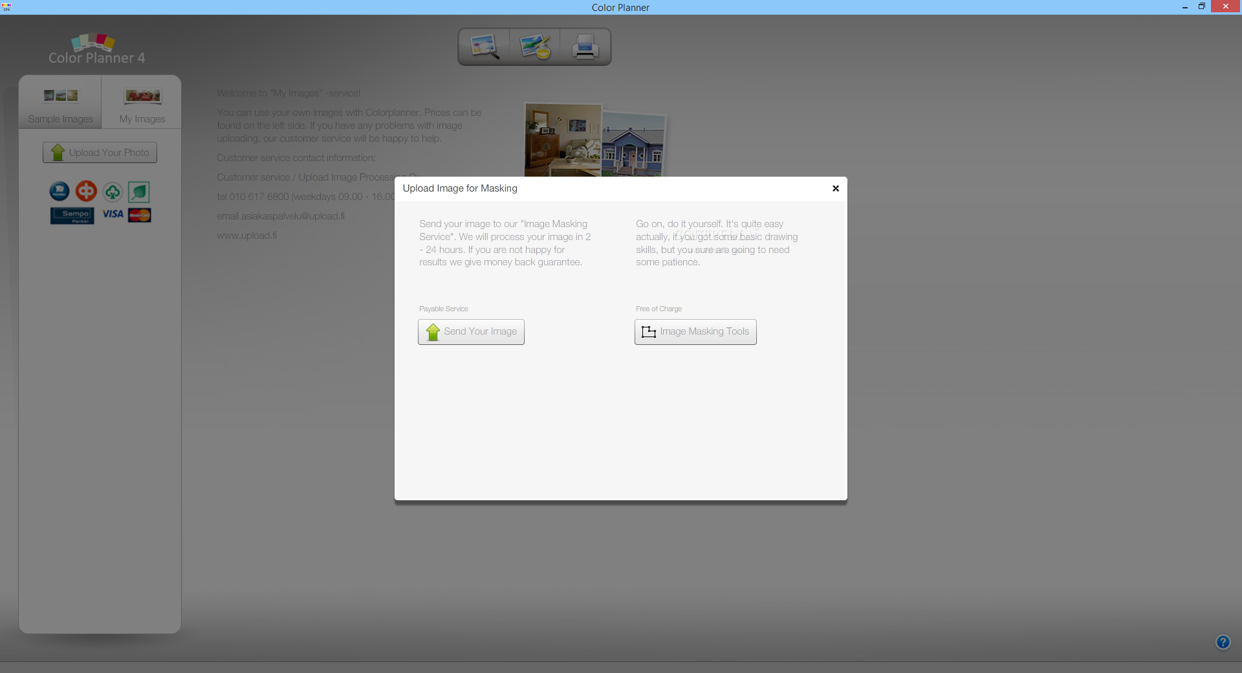The width and height of the screenshot is (1242, 673).
Task: Click the www.upload.fi link text
Action: [x=247, y=236]
